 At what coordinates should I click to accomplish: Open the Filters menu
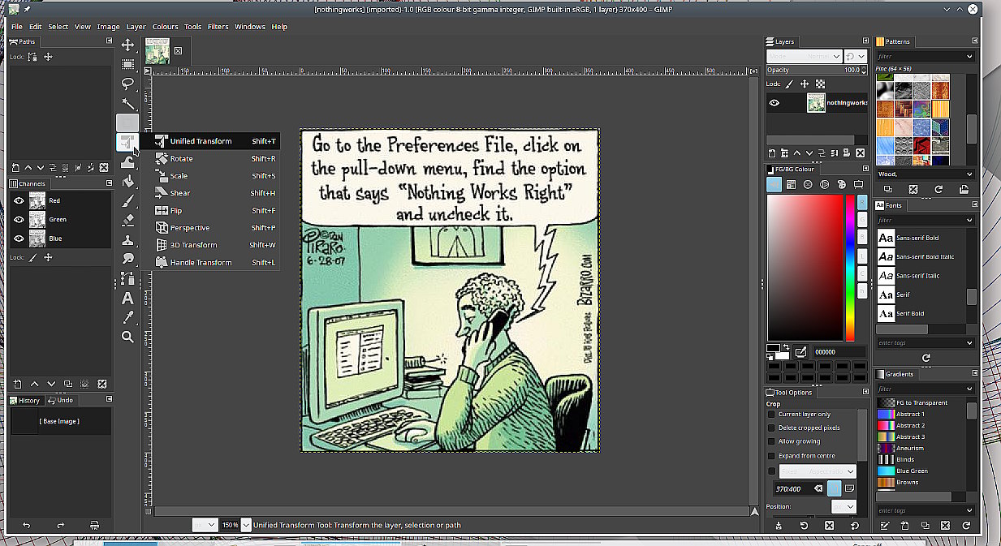[x=218, y=27]
